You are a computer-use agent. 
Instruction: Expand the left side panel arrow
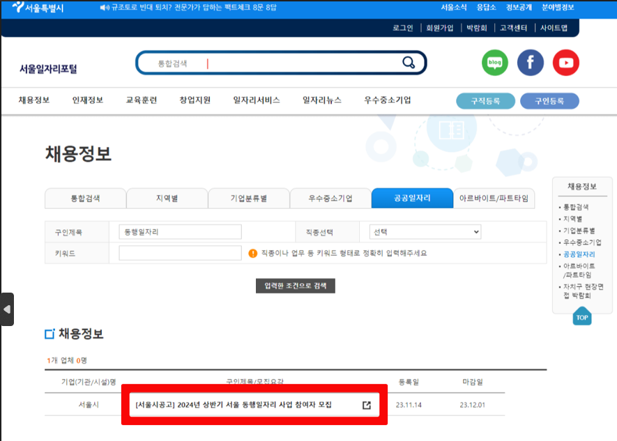click(x=7, y=309)
